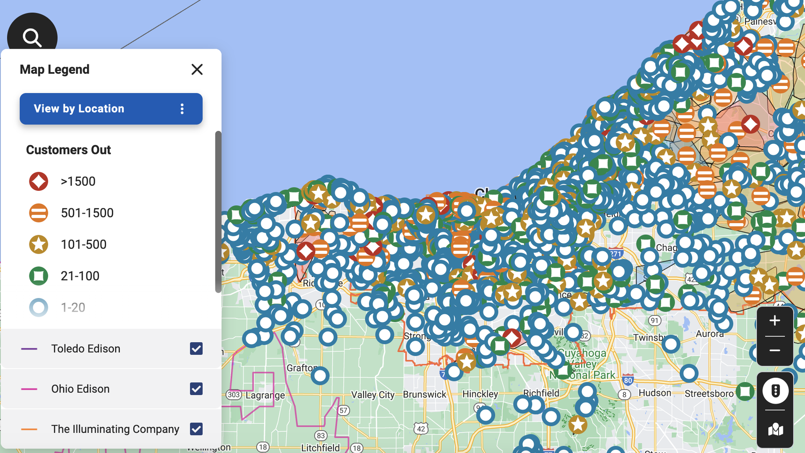Uncheck The Illuminating Company checkbox
The image size is (805, 453).
pyautogui.click(x=196, y=429)
